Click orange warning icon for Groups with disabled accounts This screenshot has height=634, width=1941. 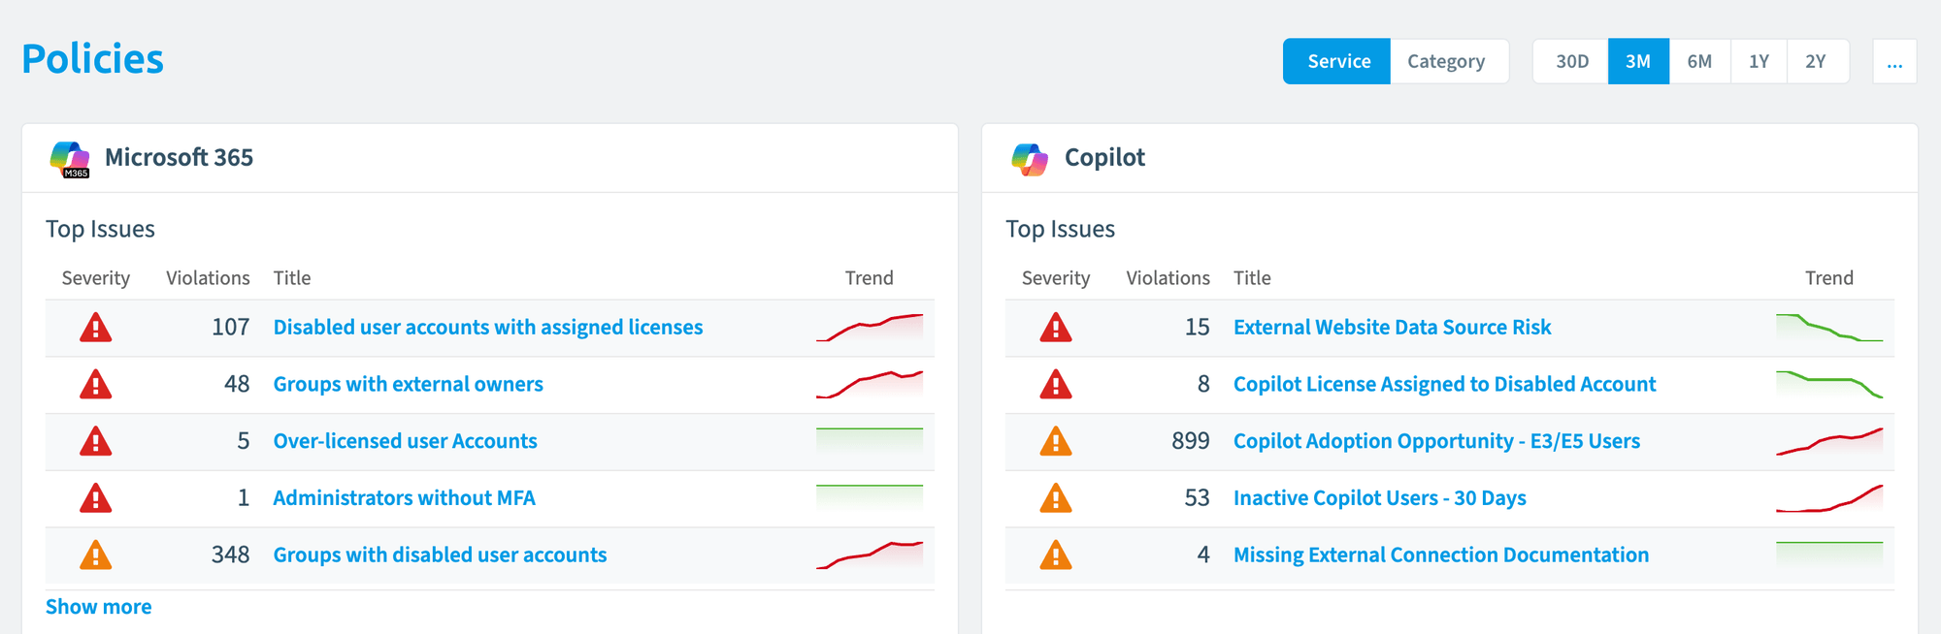click(x=95, y=555)
